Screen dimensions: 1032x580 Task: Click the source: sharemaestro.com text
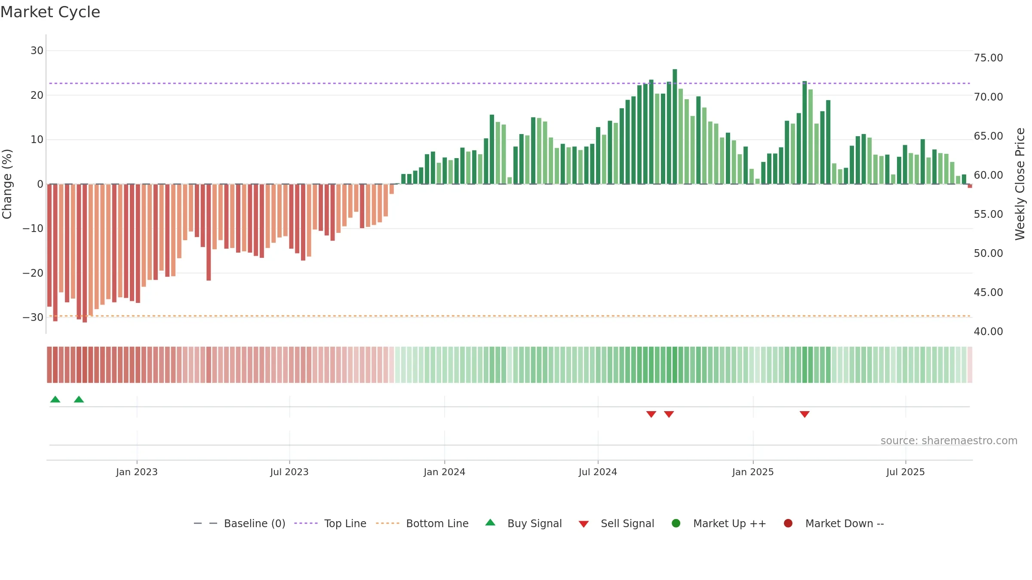pyautogui.click(x=949, y=441)
